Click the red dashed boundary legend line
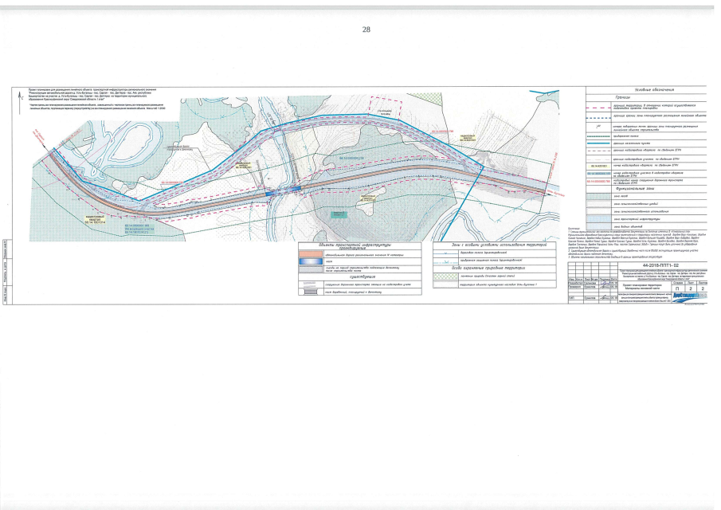The height and width of the screenshot is (510, 721). 597,105
